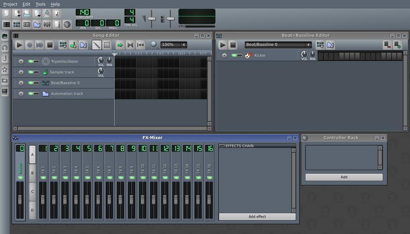Open the Sample track gear menu
The image size is (410, 234).
[21, 72]
